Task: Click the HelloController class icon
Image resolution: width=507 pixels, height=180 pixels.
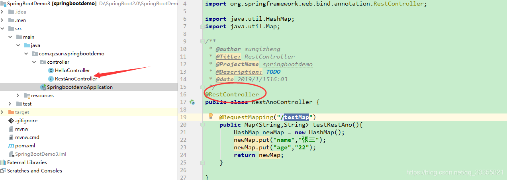Action: pyautogui.click(x=51, y=70)
